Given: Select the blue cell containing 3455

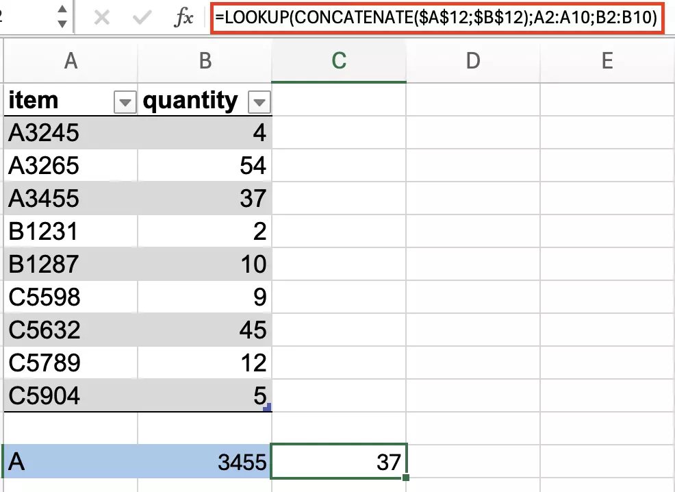Looking at the screenshot, I should point(205,462).
